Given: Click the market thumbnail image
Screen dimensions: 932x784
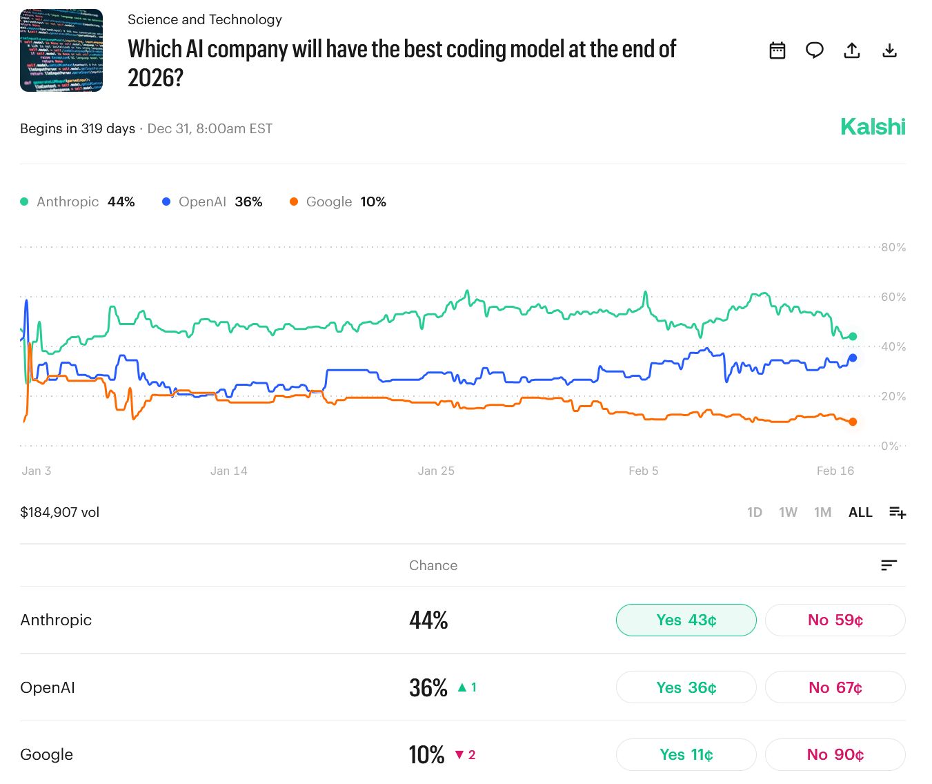Looking at the screenshot, I should [61, 50].
